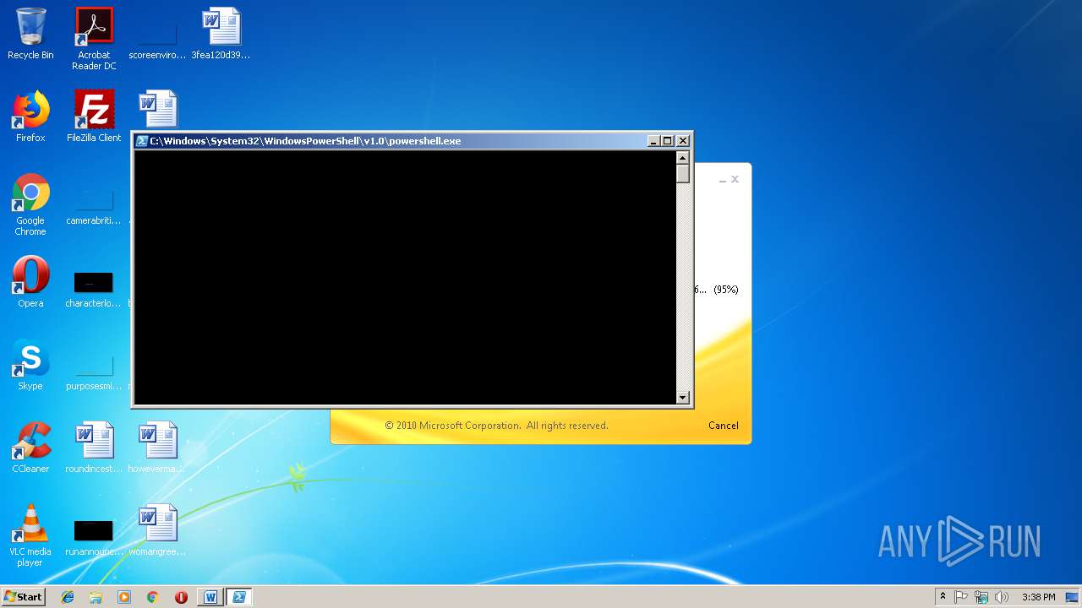Open network status tray icon
Screen dimensions: 1082x608
[x=981, y=597]
